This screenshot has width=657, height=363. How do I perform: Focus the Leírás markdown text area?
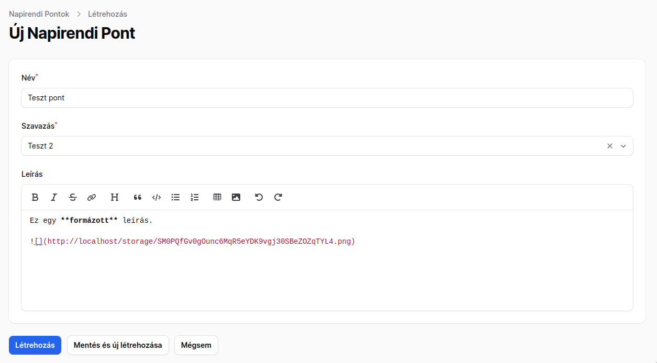pyautogui.click(x=327, y=260)
